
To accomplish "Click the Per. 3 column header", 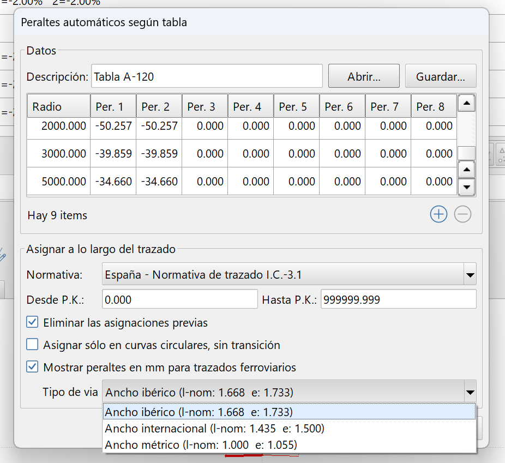I will 205,106.
